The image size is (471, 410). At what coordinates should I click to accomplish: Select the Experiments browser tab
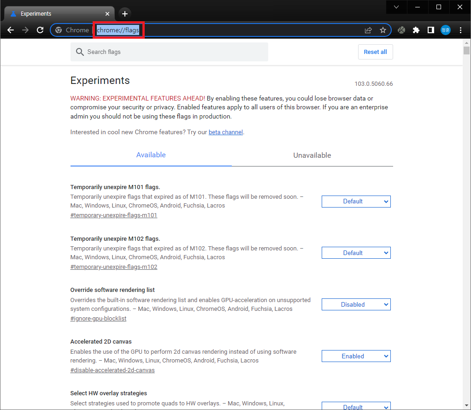59,14
